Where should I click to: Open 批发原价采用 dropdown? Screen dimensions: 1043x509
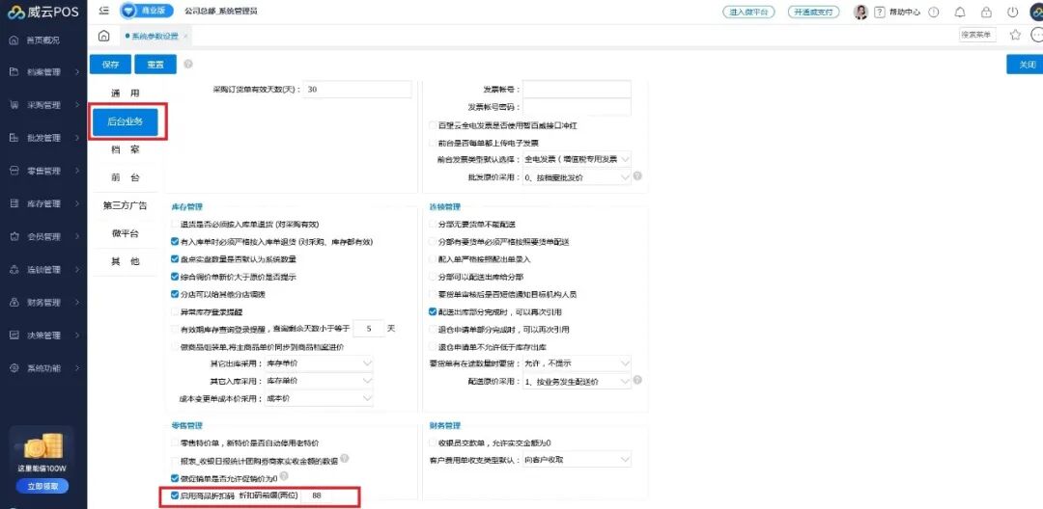(x=577, y=177)
